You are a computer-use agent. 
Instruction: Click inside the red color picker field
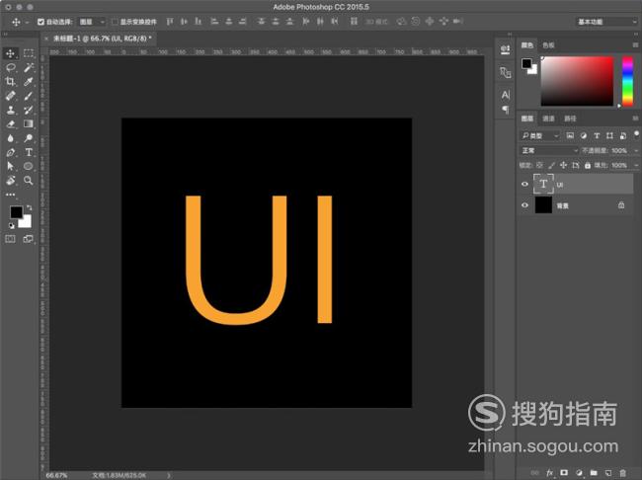point(577,82)
